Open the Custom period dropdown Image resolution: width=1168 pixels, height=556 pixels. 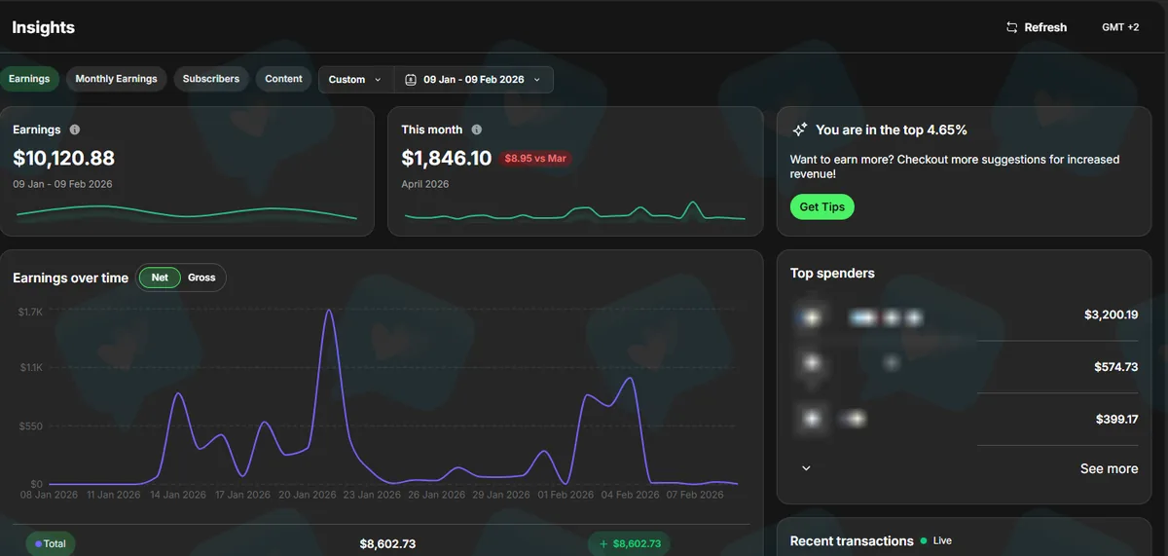coord(355,80)
